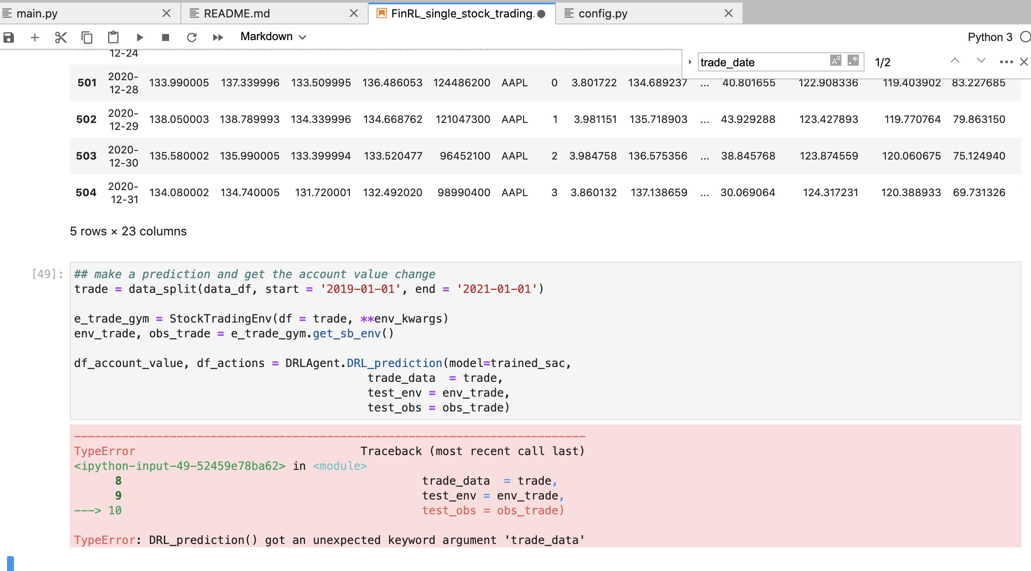Click inside the trade_date search field
1031x571 pixels.
pos(763,62)
